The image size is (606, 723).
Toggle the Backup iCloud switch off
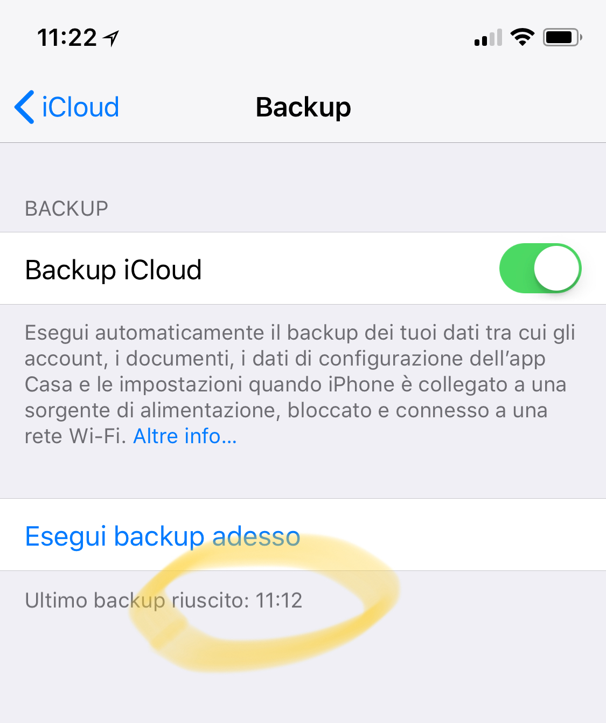click(x=540, y=268)
